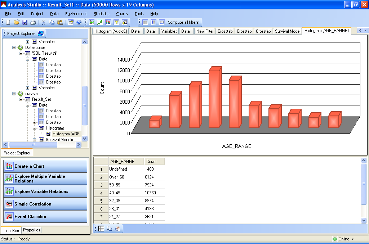Open a project with the folder icon
Image resolution: width=369 pixels, height=244 pixels.
click(17, 22)
